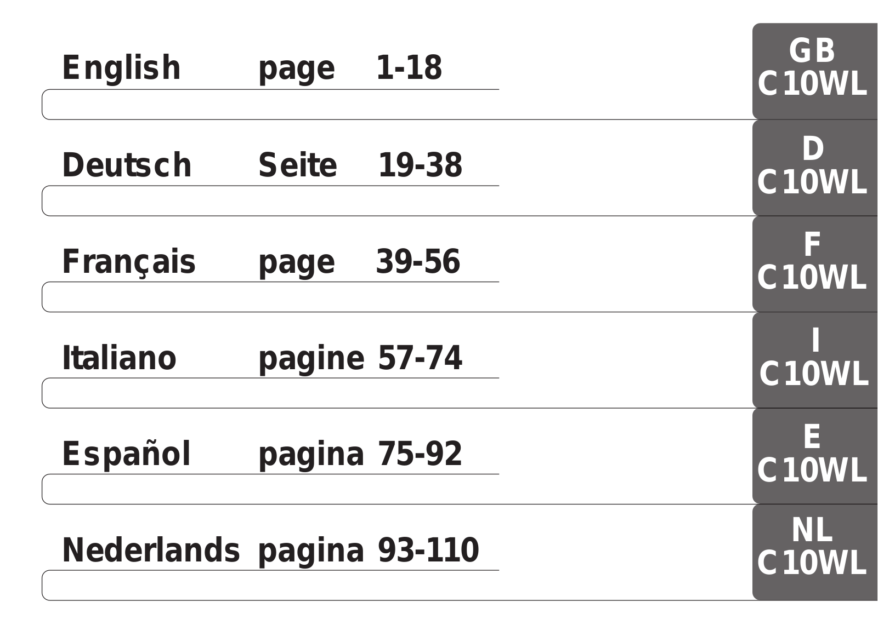Select the Italiano section entry
This screenshot has height=625, width=878.
click(119, 358)
